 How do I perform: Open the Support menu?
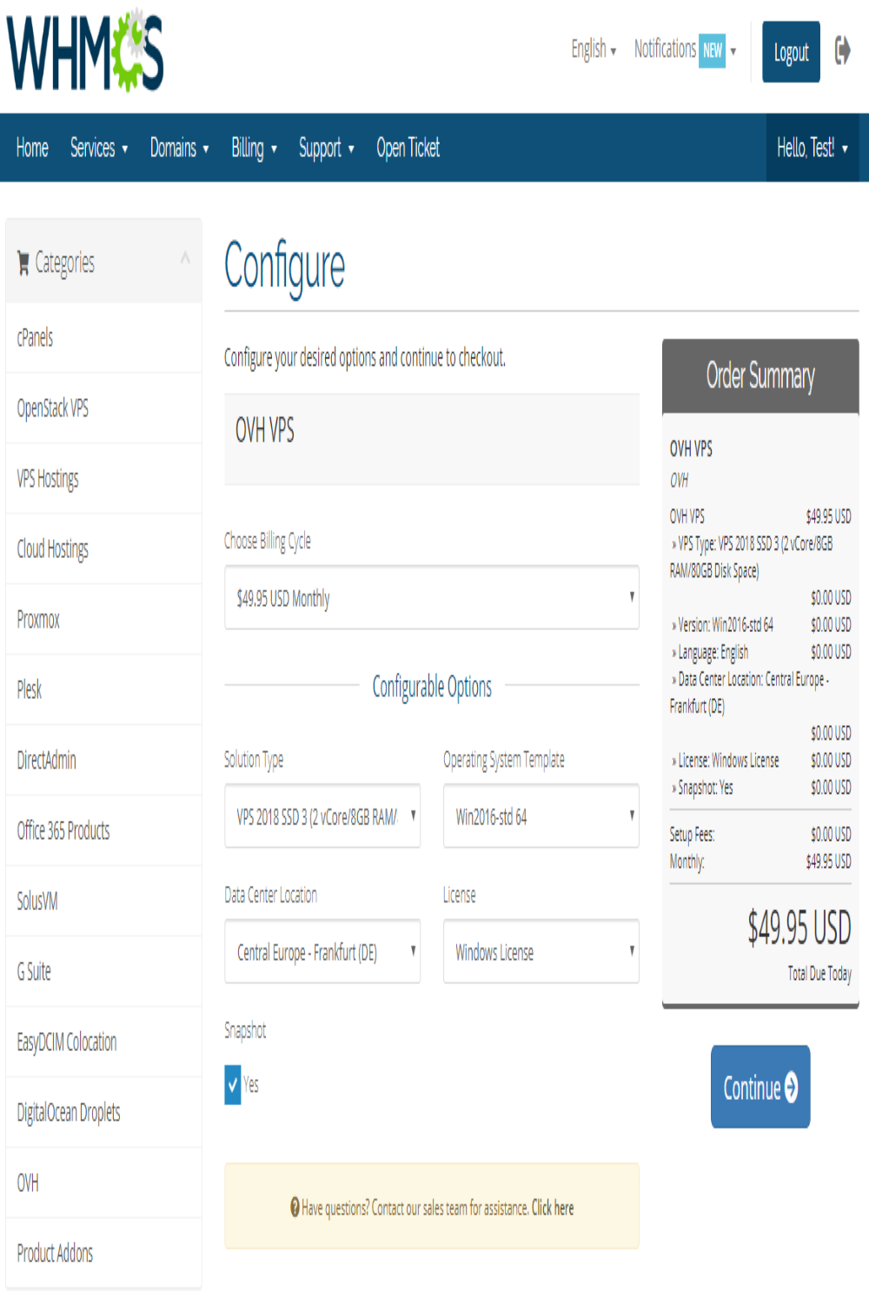[327, 148]
